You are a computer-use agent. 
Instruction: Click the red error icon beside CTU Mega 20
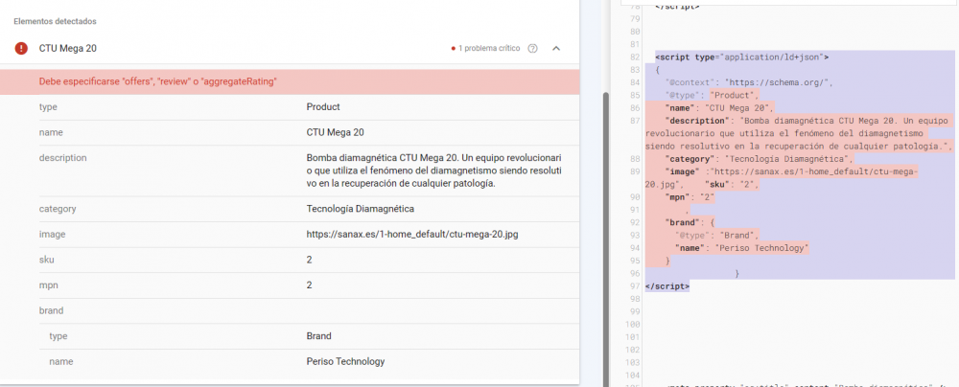(21, 48)
